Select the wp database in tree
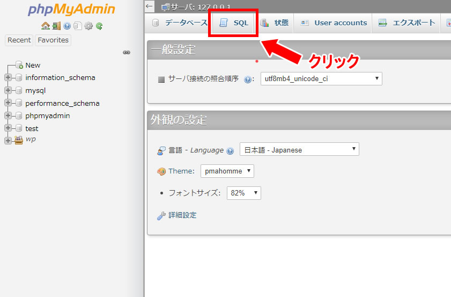This screenshot has width=451, height=297. point(31,139)
